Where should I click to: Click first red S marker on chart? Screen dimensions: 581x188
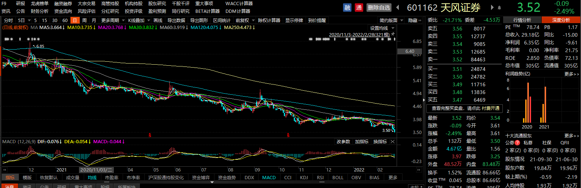pos(150,135)
